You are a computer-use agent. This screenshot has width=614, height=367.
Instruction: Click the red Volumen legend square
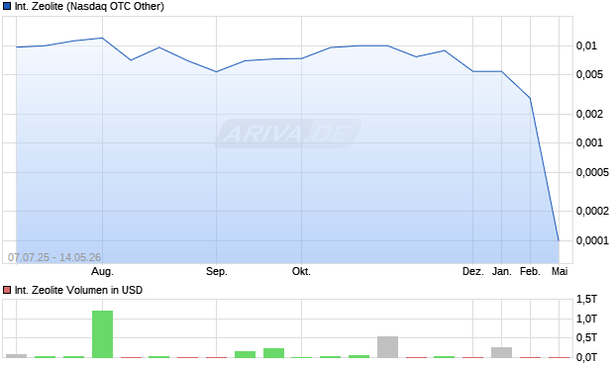(7, 290)
